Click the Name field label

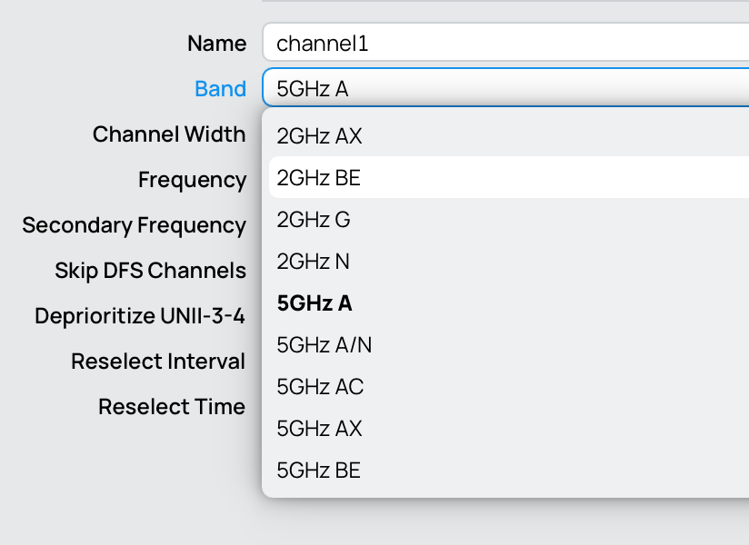(x=216, y=44)
